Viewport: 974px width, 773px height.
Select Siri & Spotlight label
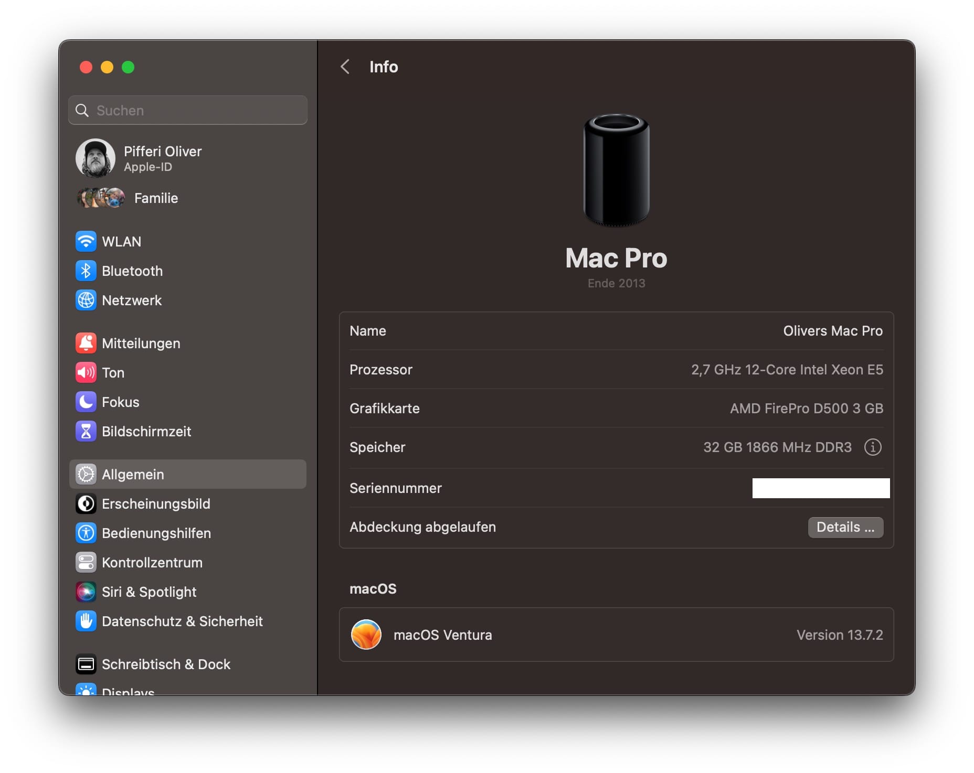(x=149, y=592)
